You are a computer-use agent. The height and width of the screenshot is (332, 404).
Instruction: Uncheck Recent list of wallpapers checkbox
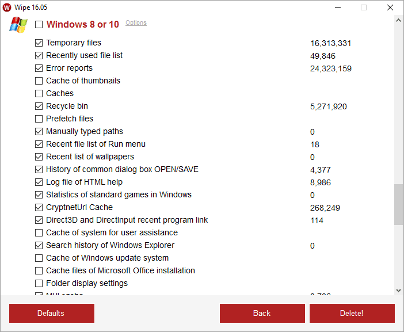point(39,157)
